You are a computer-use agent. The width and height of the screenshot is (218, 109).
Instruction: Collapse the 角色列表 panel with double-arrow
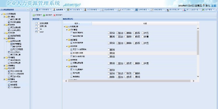point(60,19)
